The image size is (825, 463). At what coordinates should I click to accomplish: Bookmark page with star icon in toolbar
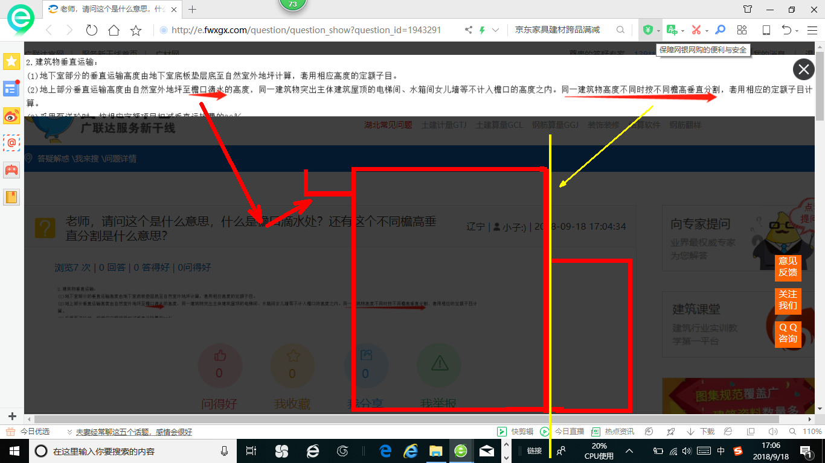(136, 30)
